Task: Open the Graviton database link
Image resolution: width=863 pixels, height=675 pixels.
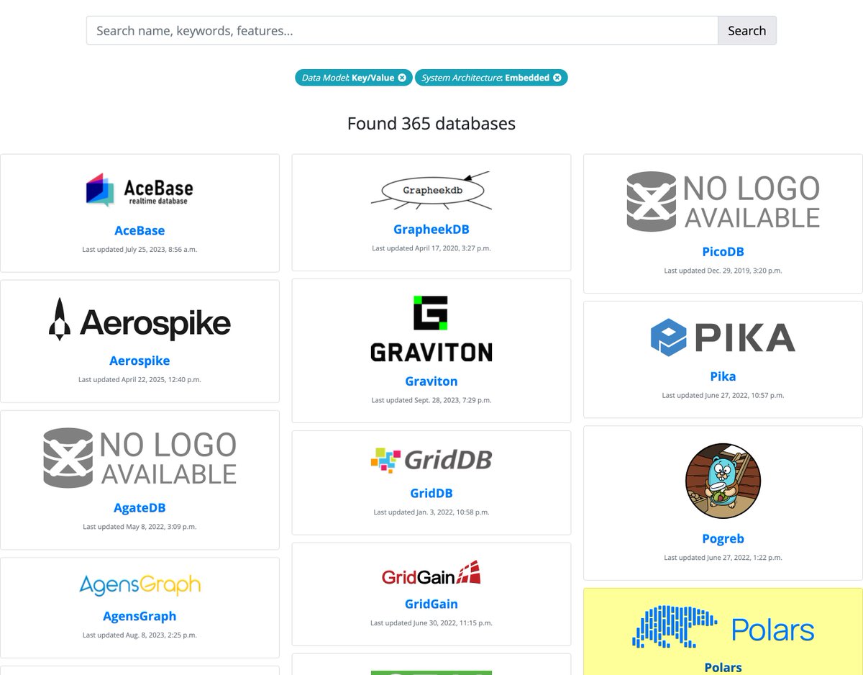Action: pos(431,381)
